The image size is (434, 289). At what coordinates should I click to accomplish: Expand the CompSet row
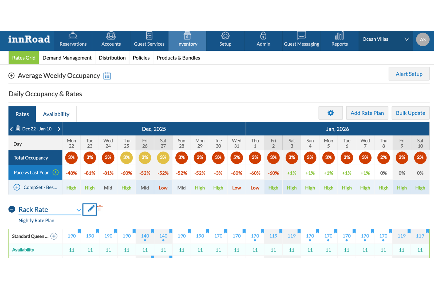pos(17,187)
